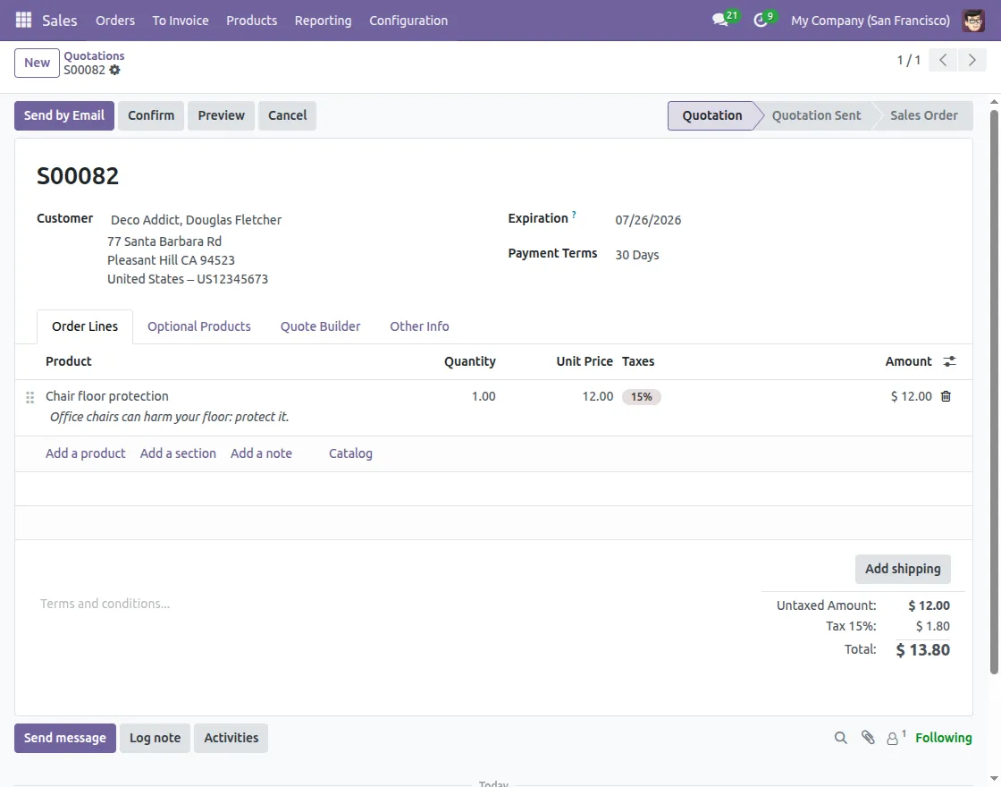Click Send by Email
Viewport: 1001px width, 787px height.
coord(63,115)
